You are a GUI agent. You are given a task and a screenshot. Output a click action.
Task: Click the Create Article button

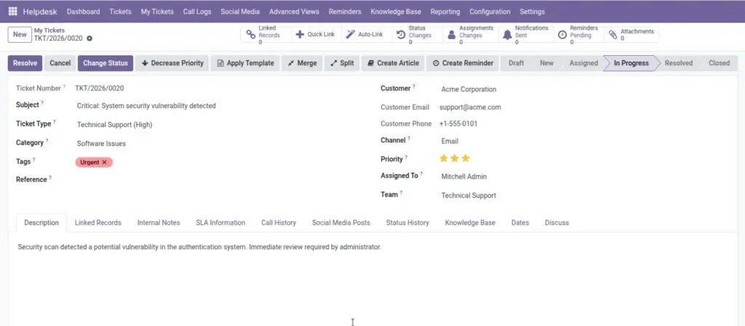pos(393,63)
